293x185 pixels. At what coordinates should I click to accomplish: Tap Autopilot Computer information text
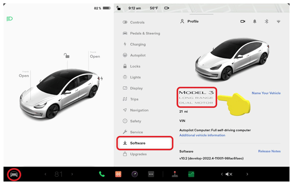[x=215, y=130]
